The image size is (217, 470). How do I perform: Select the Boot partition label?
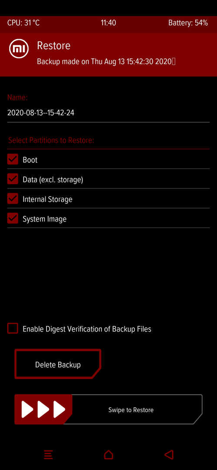click(x=30, y=160)
